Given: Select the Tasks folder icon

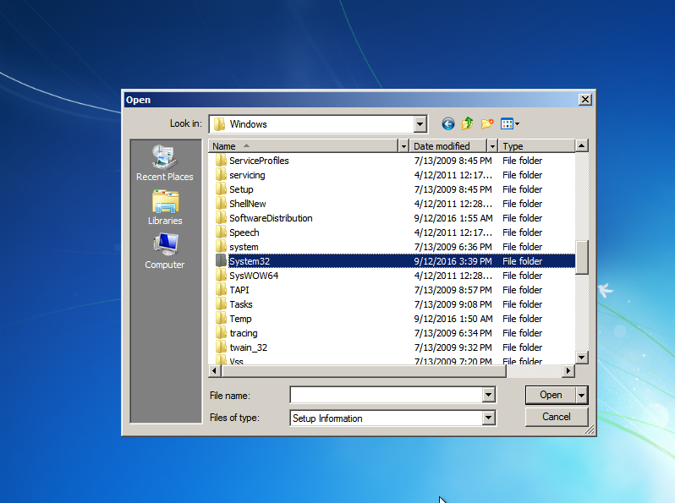Looking at the screenshot, I should point(221,304).
